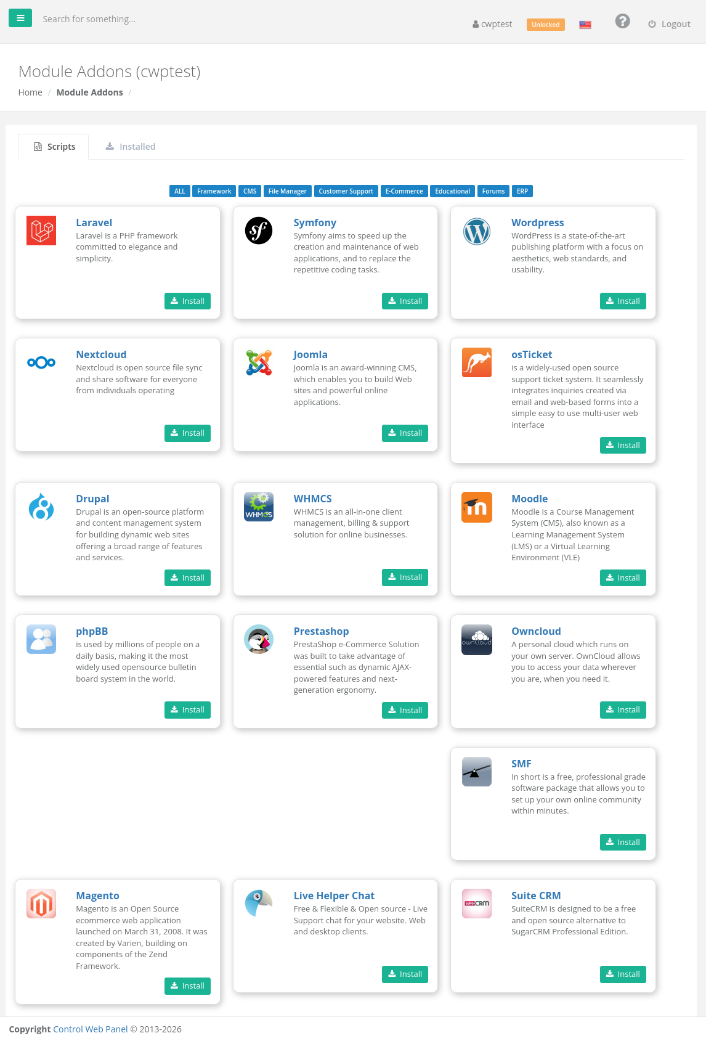Click the Suite CRM logo icon
The height and width of the screenshot is (1041, 706).
[477, 904]
